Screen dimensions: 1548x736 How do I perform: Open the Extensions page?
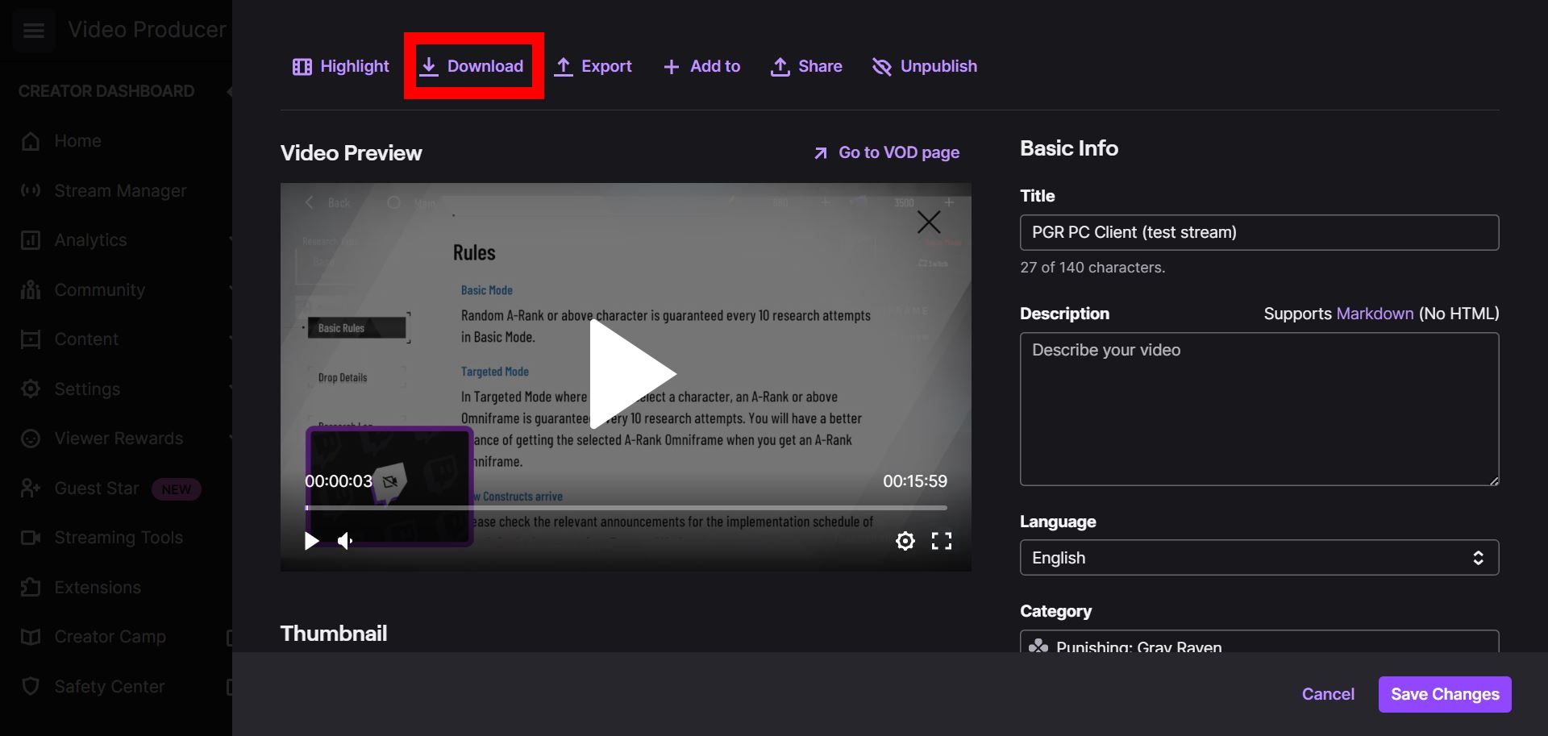coord(31,587)
